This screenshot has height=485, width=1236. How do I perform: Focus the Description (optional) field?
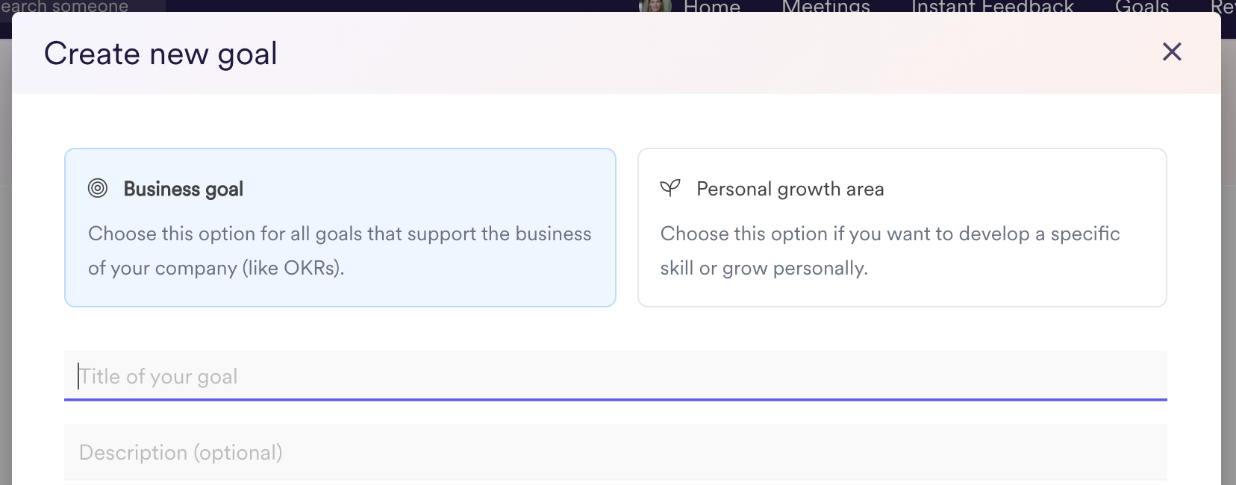pyautogui.click(x=615, y=452)
